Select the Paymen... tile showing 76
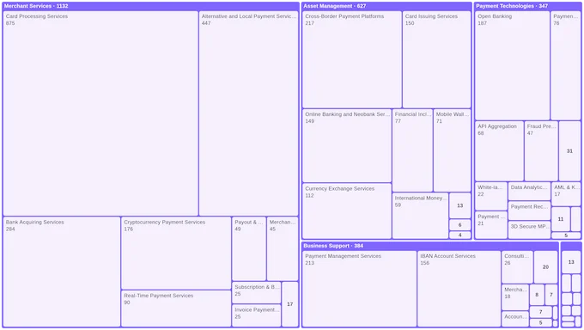The width and height of the screenshot is (584, 330). (x=565, y=65)
